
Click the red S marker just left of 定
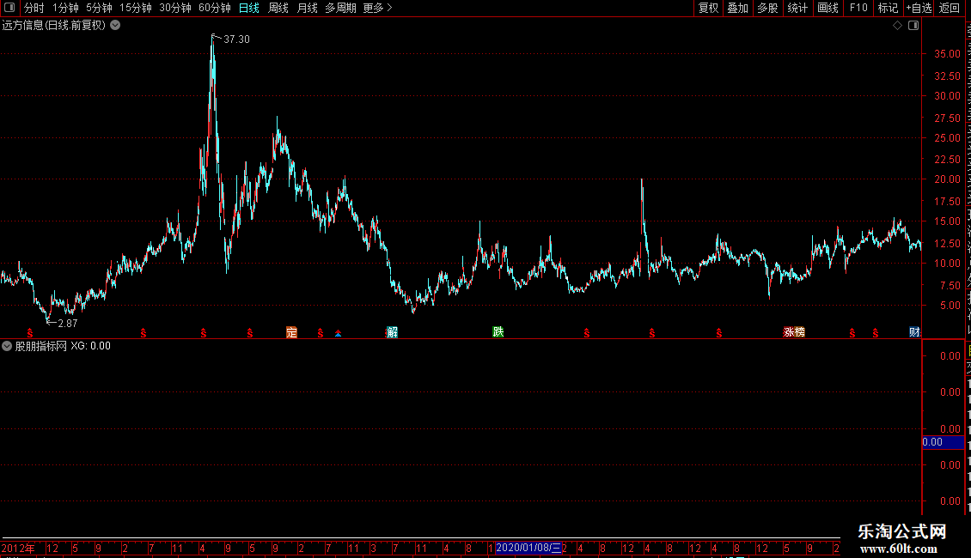(x=250, y=333)
